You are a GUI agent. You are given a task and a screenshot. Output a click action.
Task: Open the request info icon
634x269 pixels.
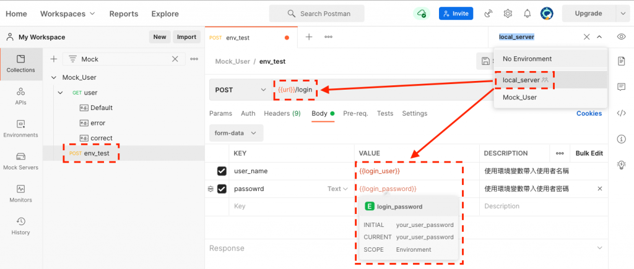tap(622, 139)
